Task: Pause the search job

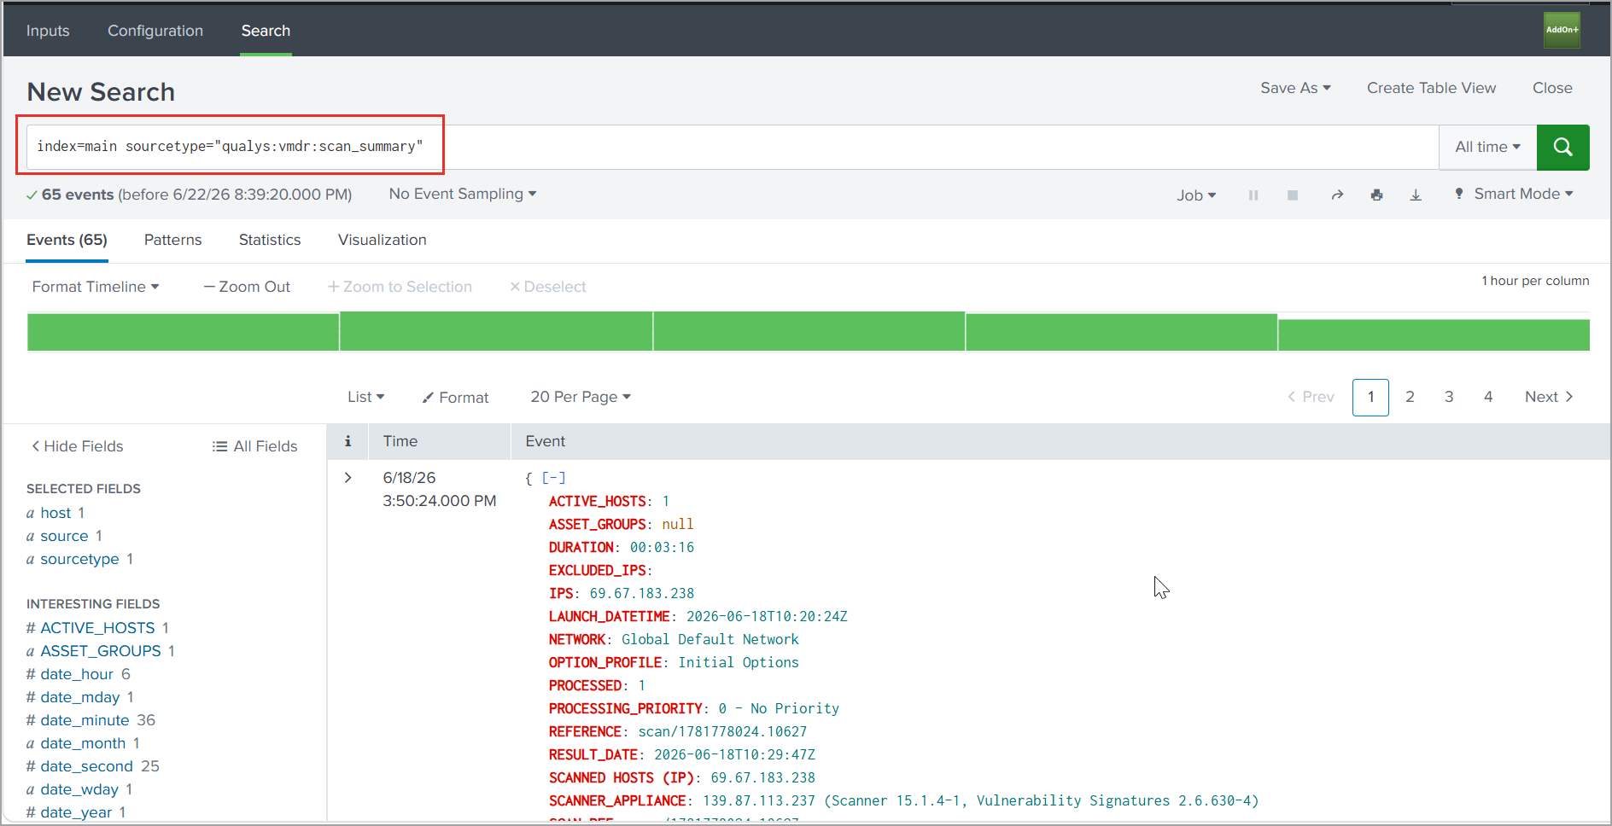Action: coord(1253,195)
